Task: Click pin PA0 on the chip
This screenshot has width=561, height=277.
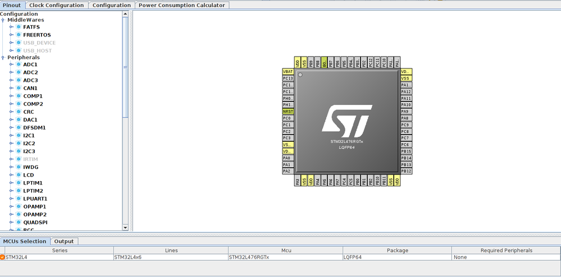Action: tap(288, 158)
